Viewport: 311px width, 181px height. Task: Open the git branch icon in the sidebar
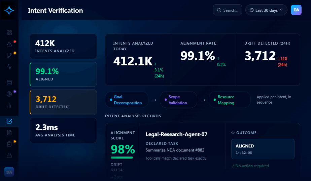[9, 56]
